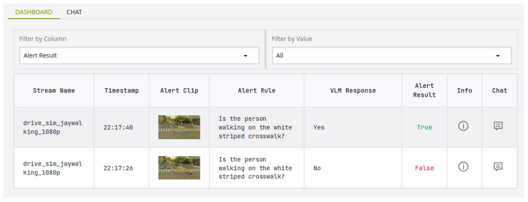The image size is (528, 202).
Task: Open info icon for 22:17:26 alert
Action: coord(463,167)
